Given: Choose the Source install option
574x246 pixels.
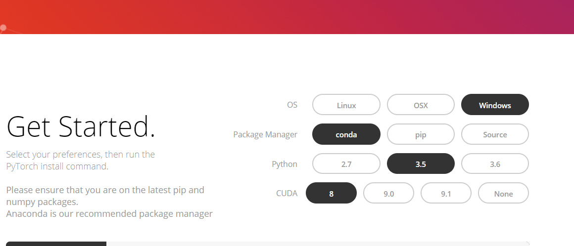Looking at the screenshot, I should (495, 134).
